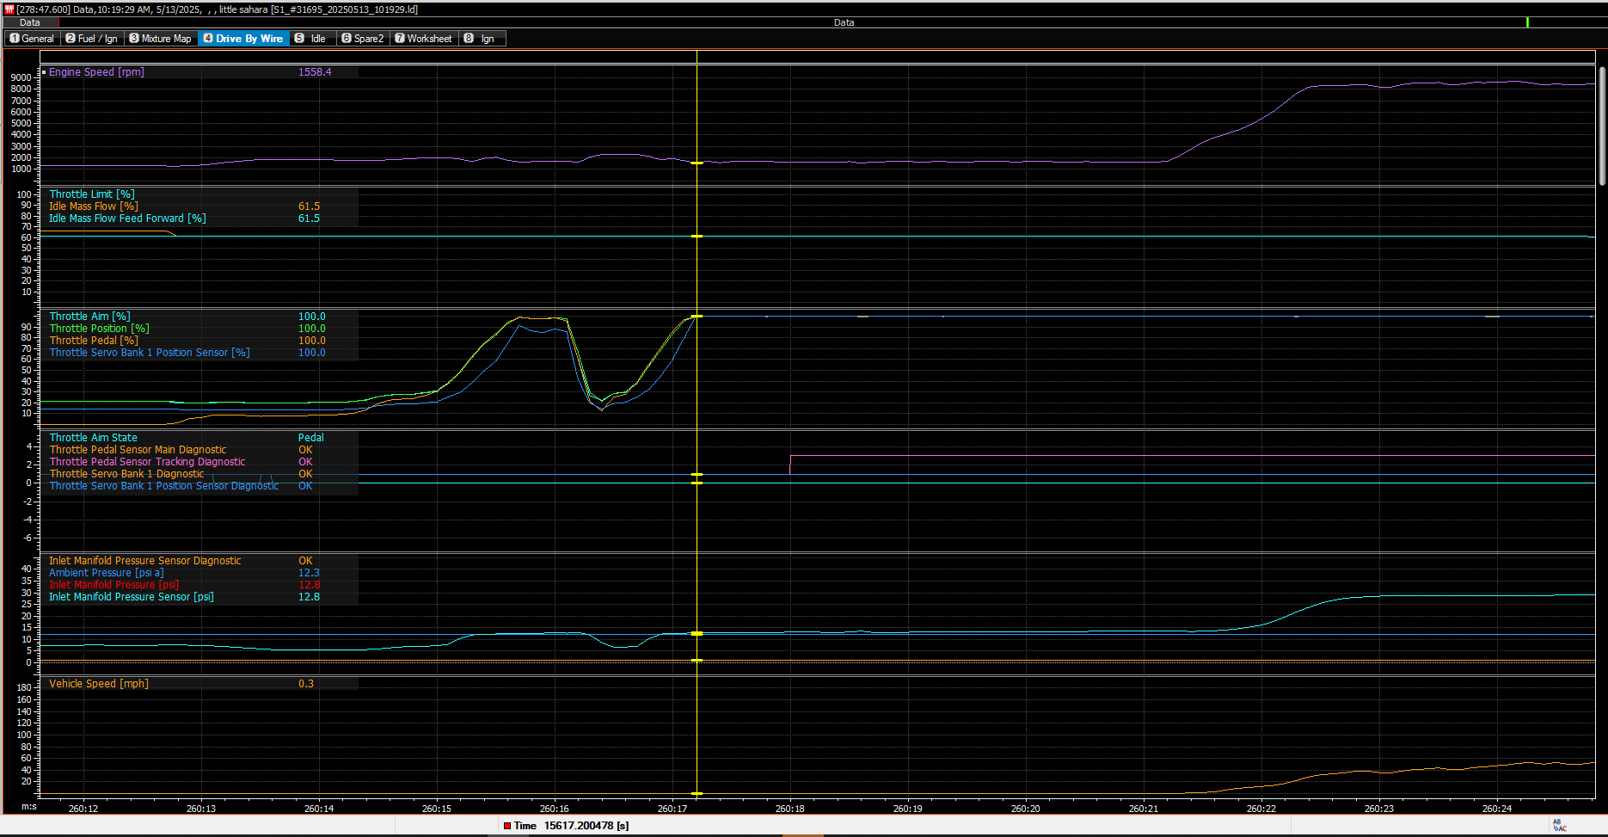Screen dimensions: 1608x837
Task: Click the Throttle Aim State Pedal value
Action: click(x=311, y=437)
